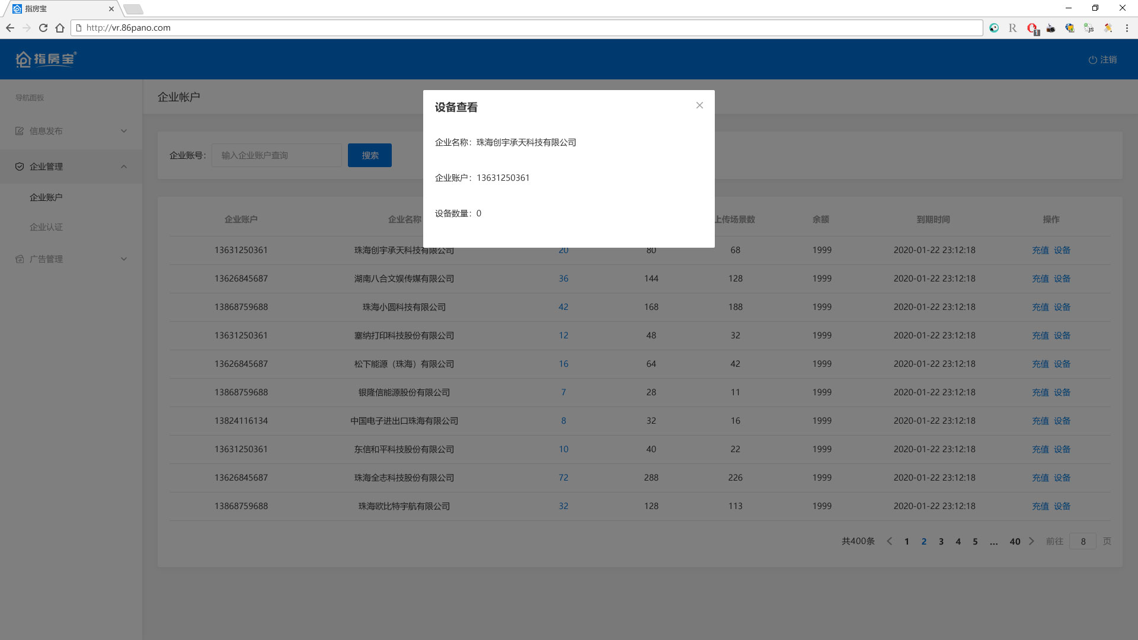Click the 信息发布 edit icon in sidebar
The image size is (1138, 640).
(x=20, y=131)
